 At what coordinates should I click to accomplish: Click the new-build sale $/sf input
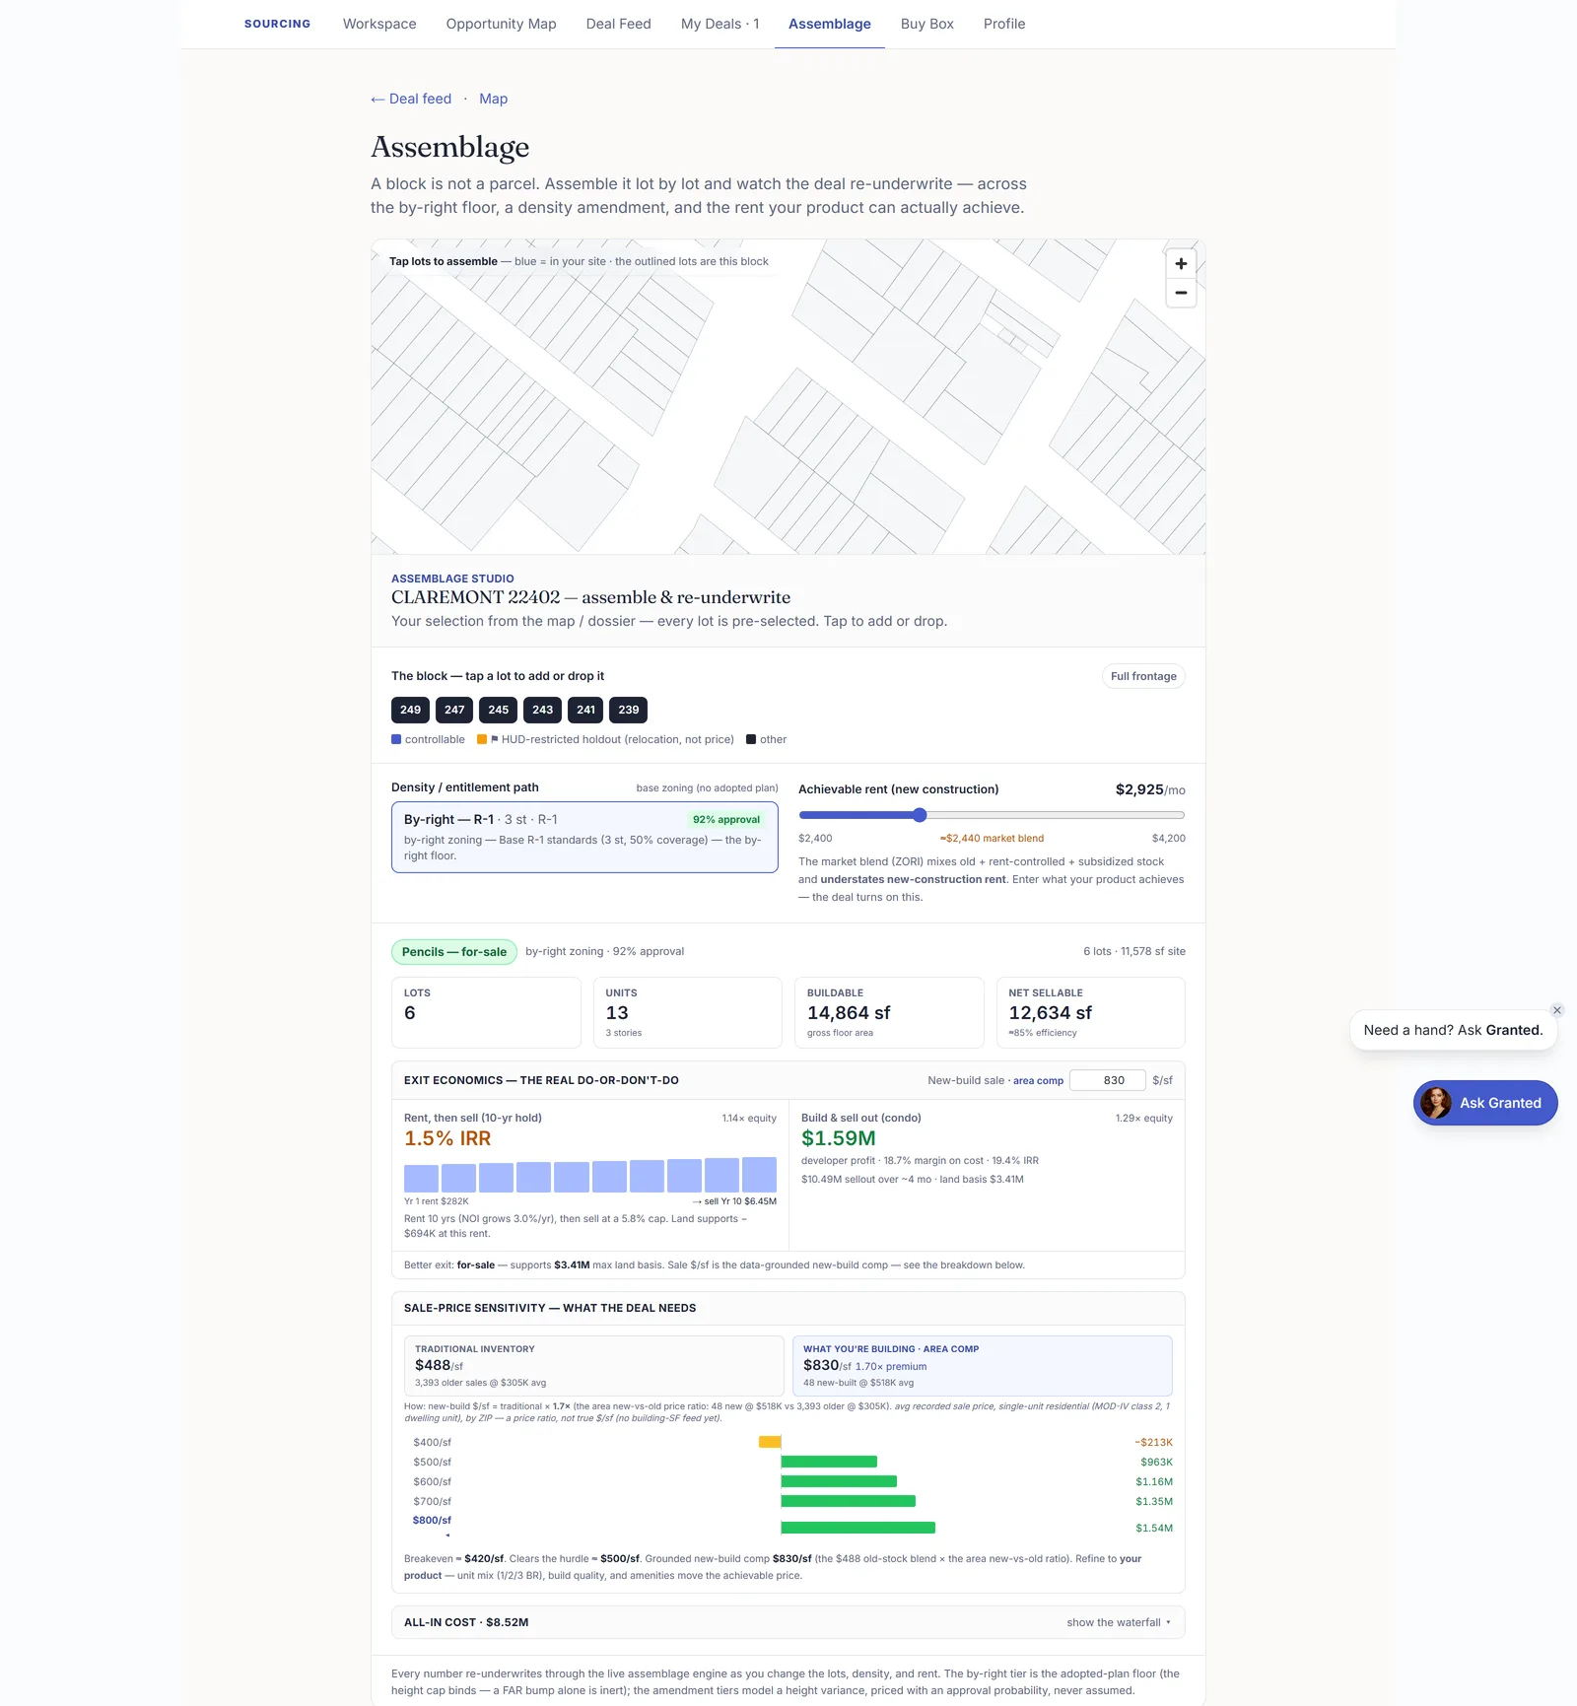pyautogui.click(x=1108, y=1080)
